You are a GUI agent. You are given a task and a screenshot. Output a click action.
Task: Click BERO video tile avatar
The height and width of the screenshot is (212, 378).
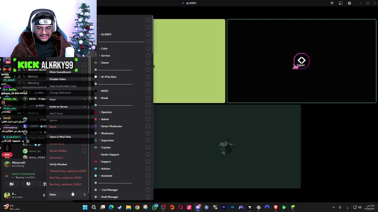[302, 61]
